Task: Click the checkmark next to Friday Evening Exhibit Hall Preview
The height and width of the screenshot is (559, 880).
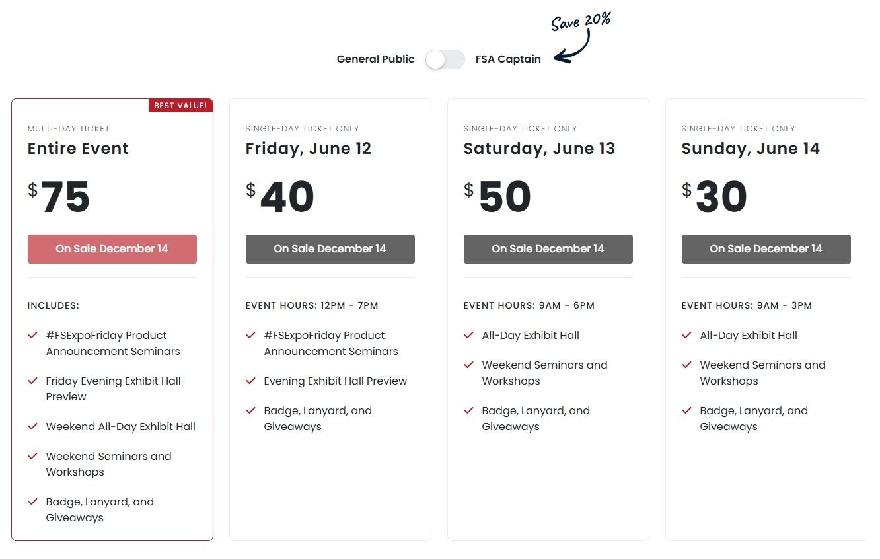Action: click(33, 381)
